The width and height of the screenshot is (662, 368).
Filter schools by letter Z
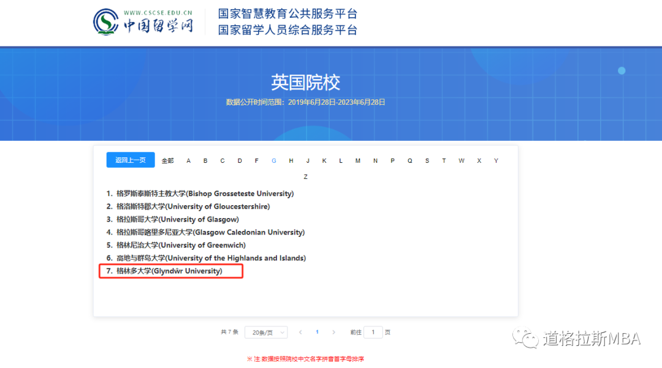tap(306, 176)
